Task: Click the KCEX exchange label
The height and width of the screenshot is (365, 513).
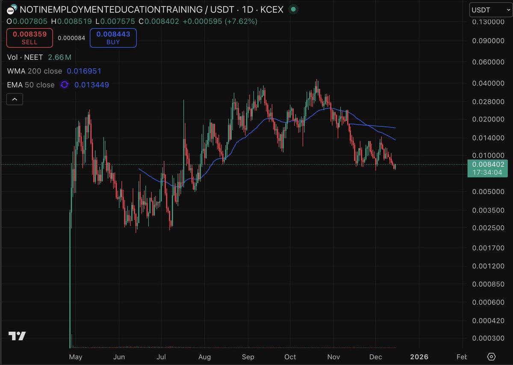Action: [x=272, y=9]
